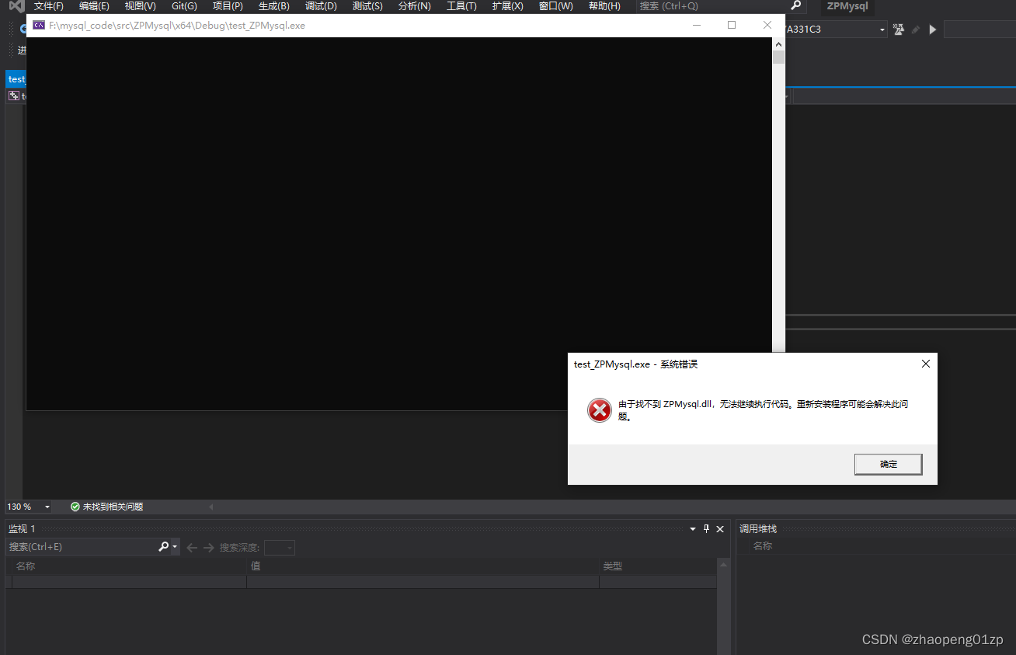
Task: Open the Git(G) menu
Action: (184, 6)
